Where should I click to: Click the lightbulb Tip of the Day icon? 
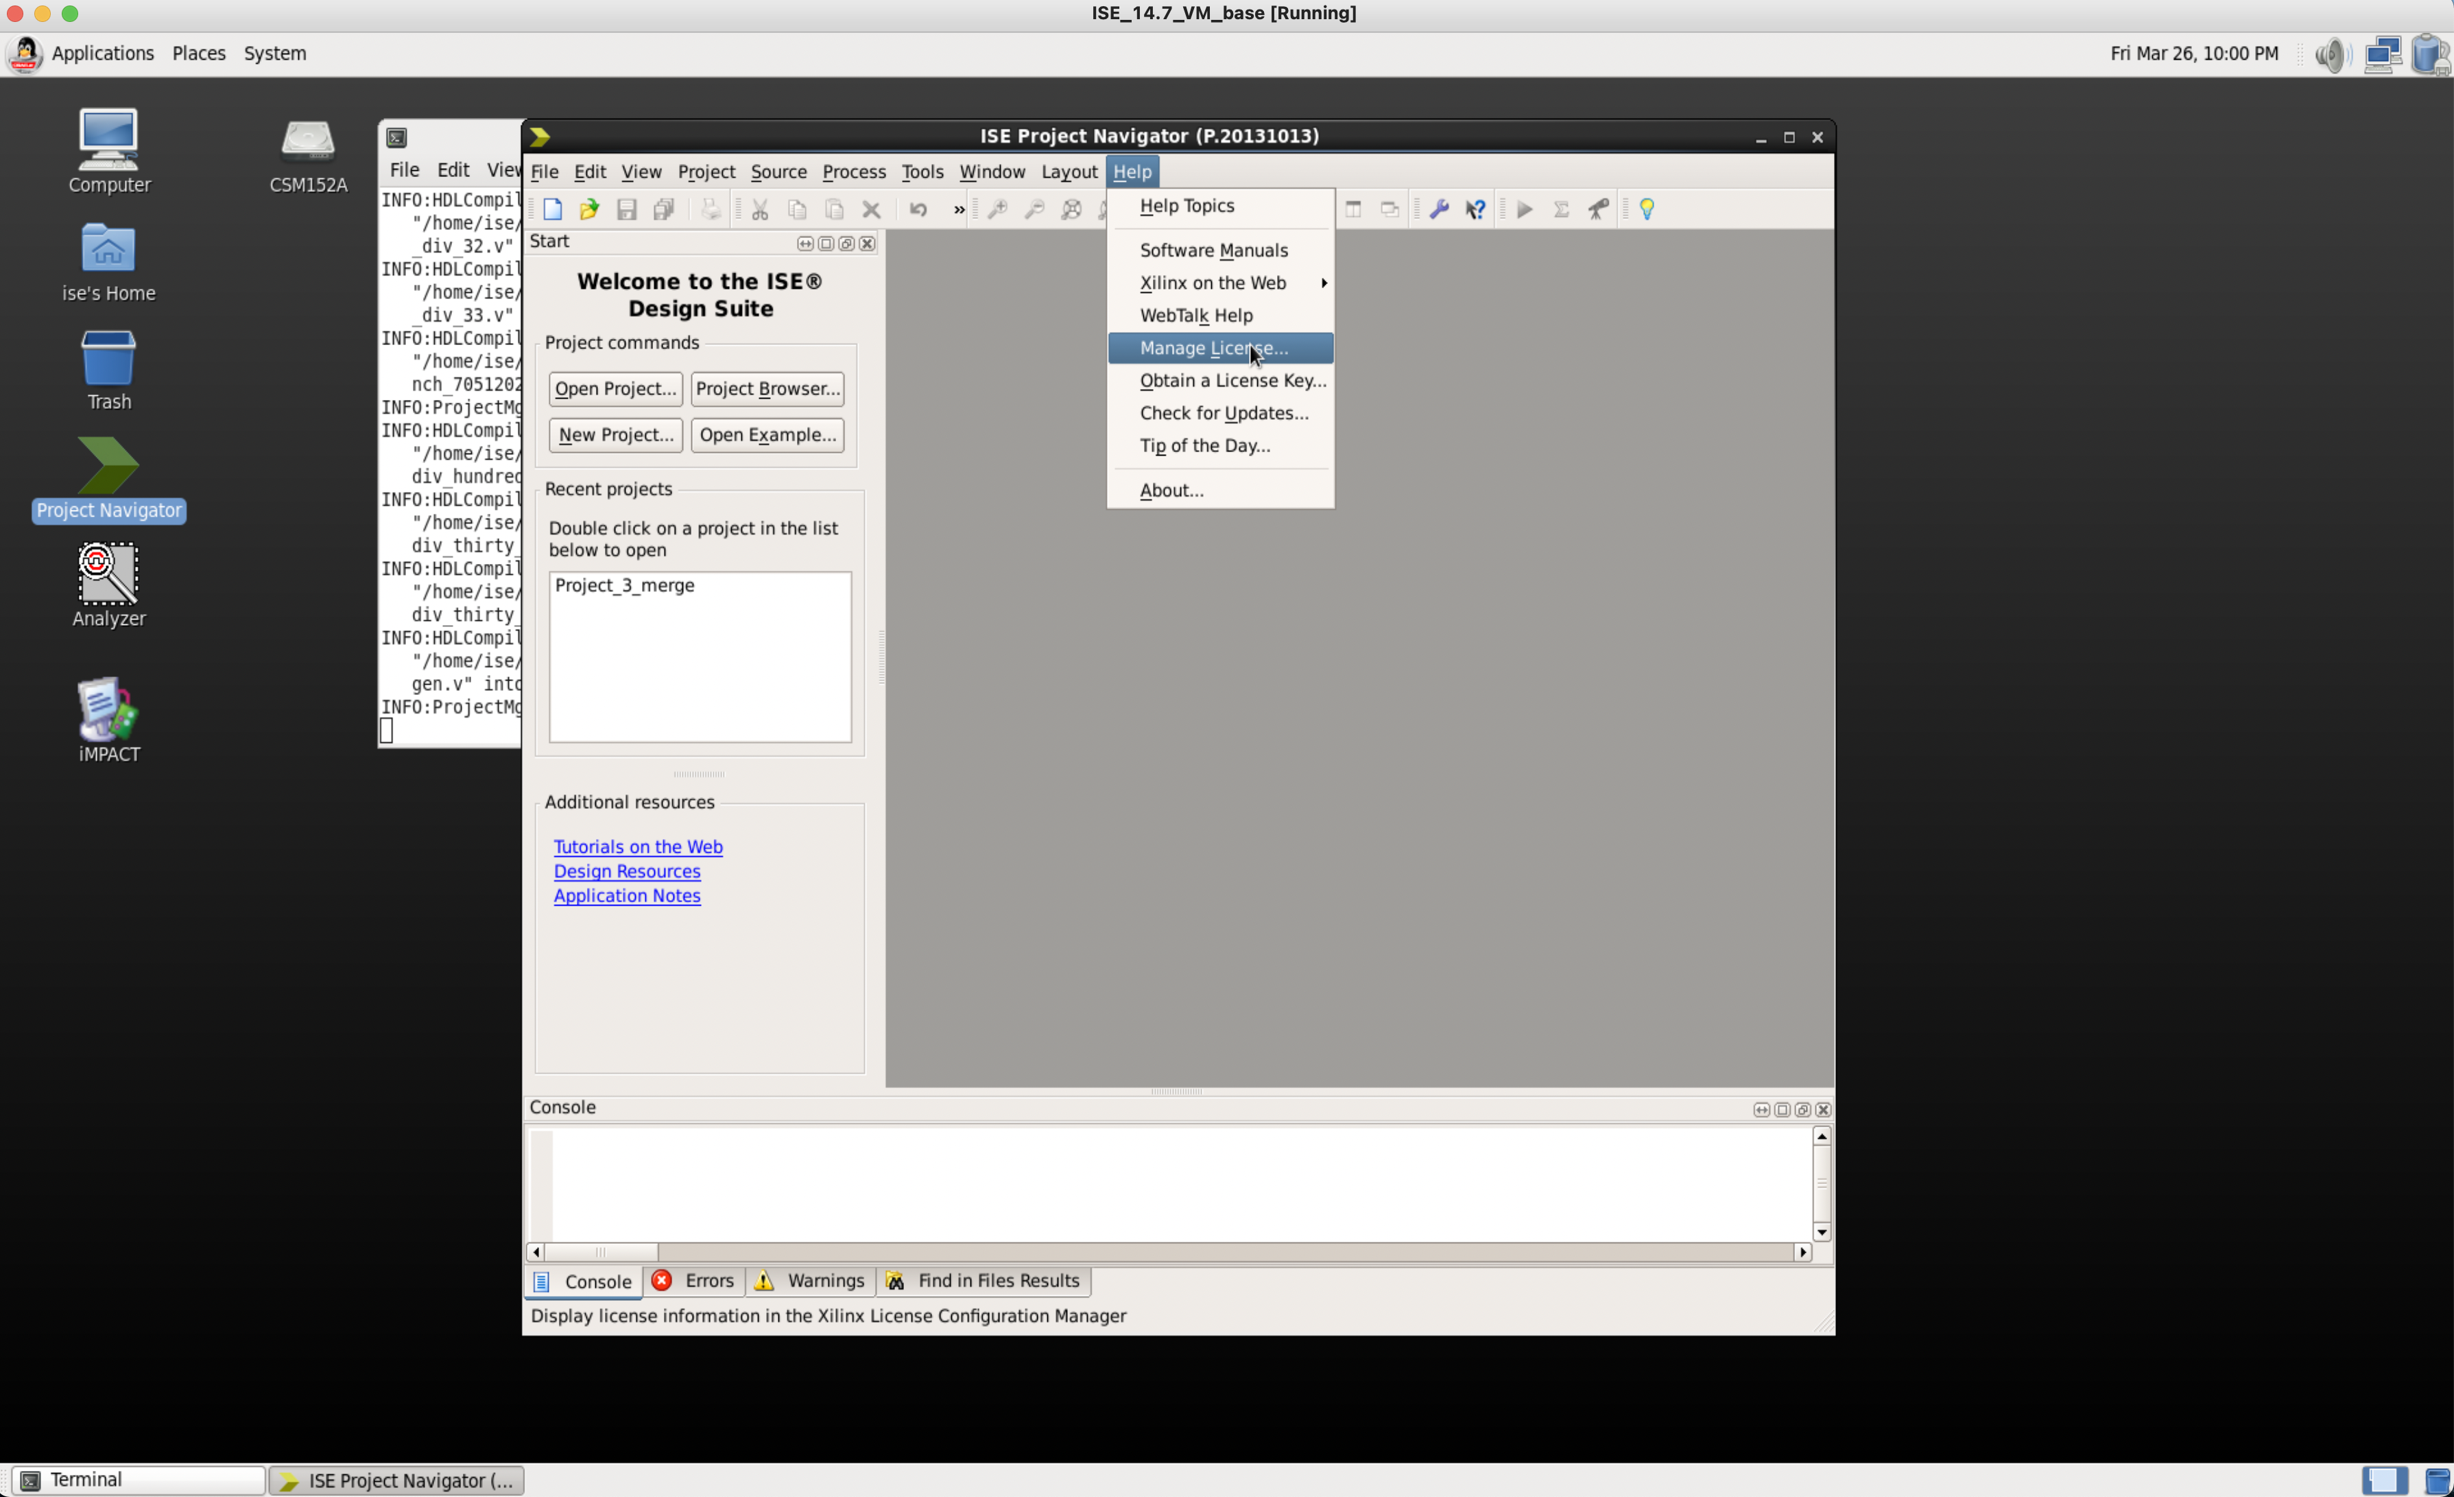pyautogui.click(x=1647, y=209)
